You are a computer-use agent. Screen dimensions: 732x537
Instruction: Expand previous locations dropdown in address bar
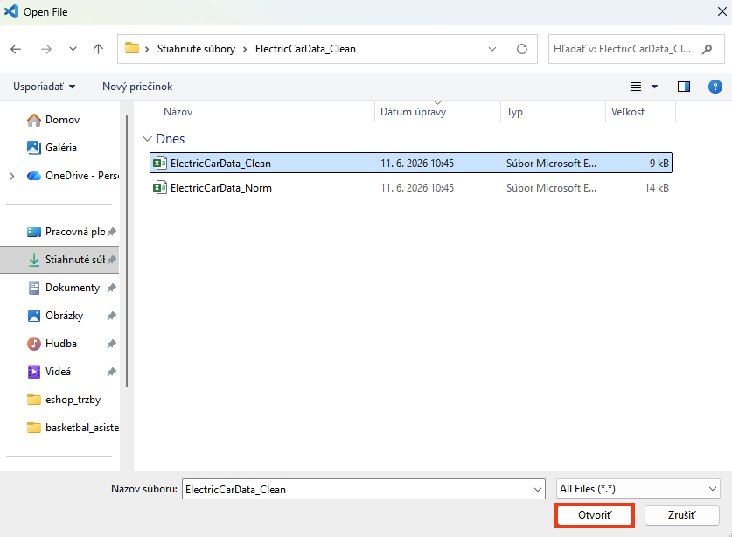click(x=492, y=49)
